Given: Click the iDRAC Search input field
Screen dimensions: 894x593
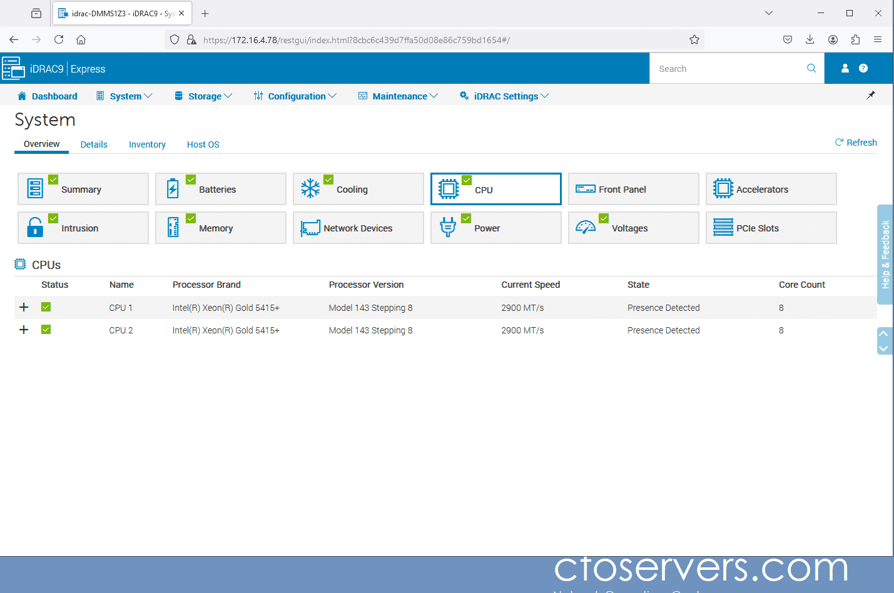Looking at the screenshot, I should pos(729,69).
